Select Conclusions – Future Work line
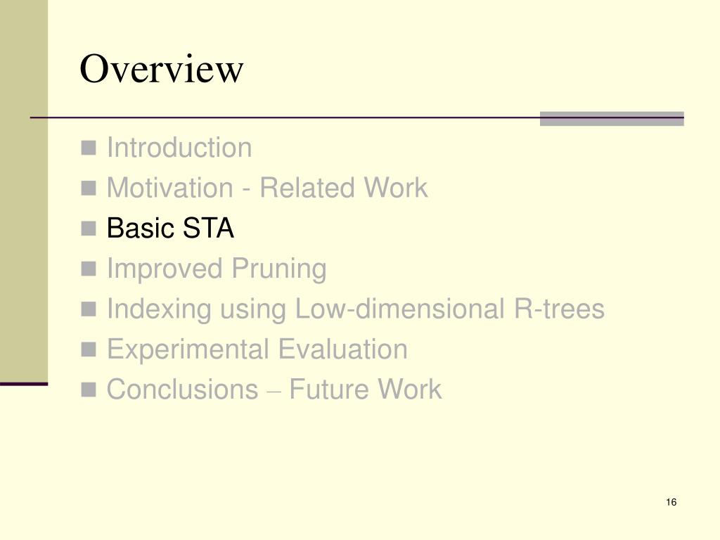 tap(274, 390)
